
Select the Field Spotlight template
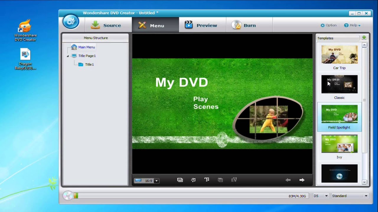tap(339, 117)
